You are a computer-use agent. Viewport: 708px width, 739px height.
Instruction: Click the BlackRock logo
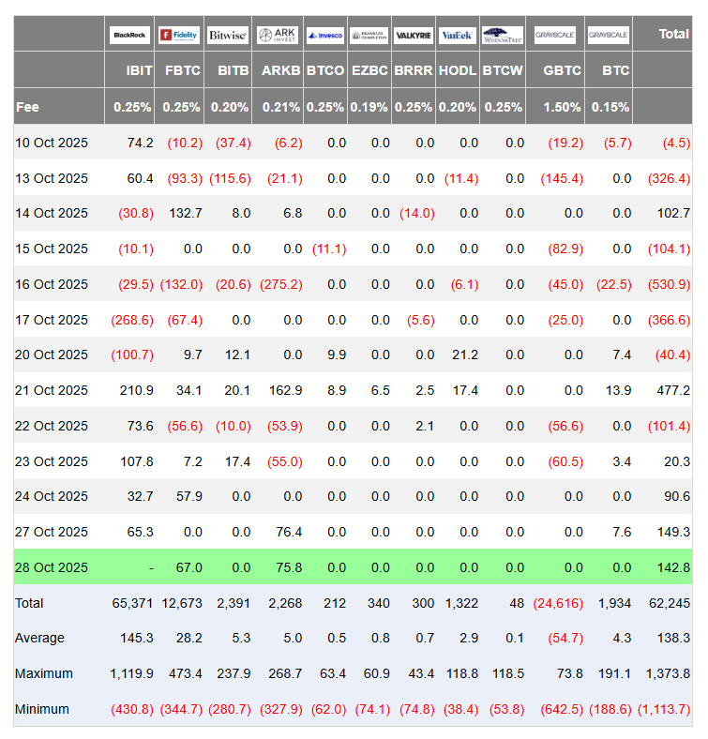tap(129, 35)
